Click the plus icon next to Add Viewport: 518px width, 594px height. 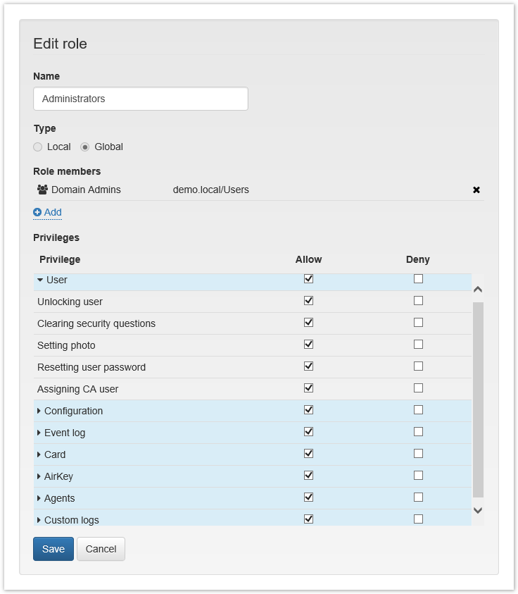click(x=37, y=212)
